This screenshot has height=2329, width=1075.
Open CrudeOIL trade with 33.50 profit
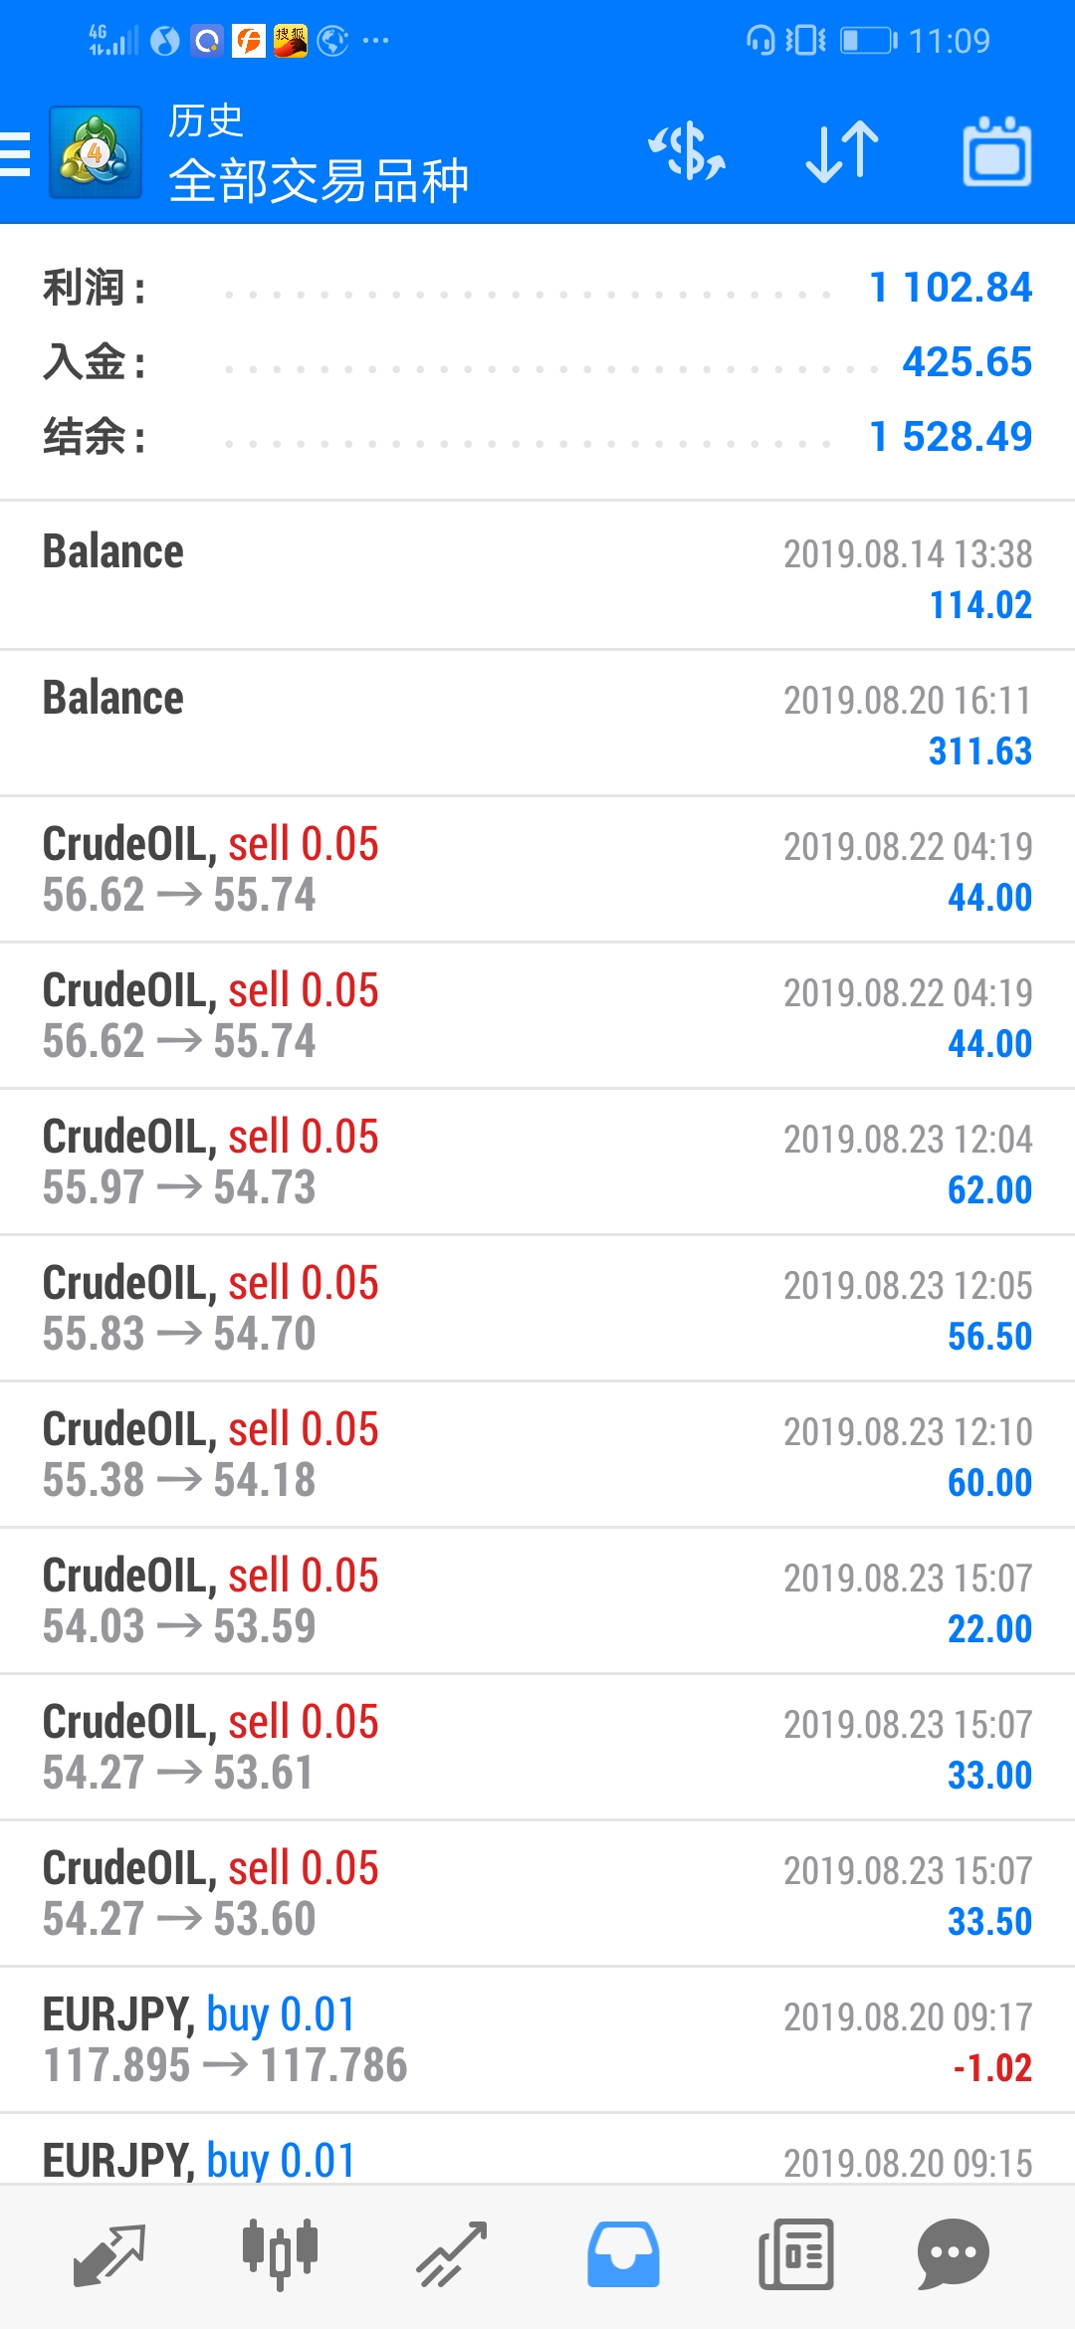[x=537, y=1893]
